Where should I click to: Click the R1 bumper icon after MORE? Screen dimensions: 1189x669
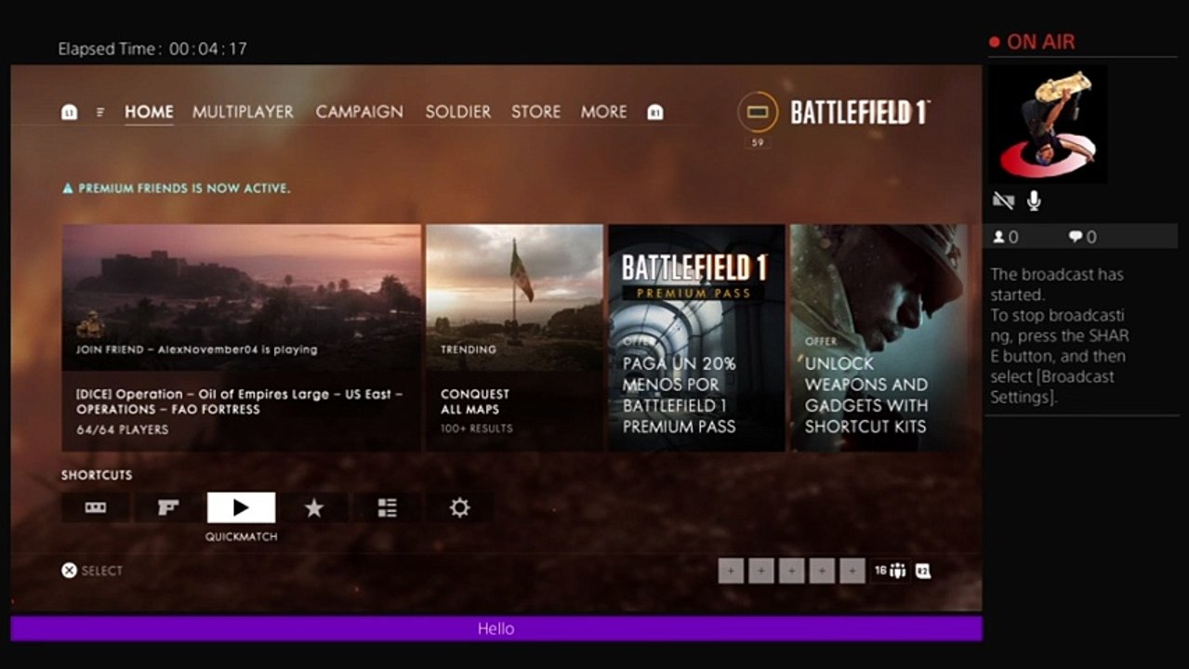[x=654, y=112]
